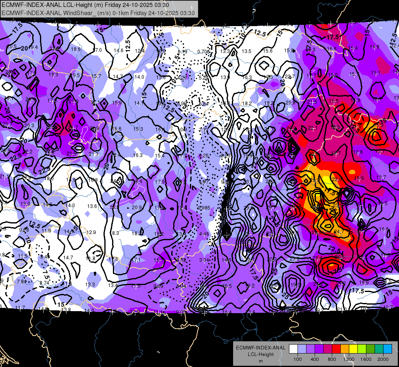Image resolution: width=399 pixels, height=367 pixels.
Task: Click the '1200' legend tick label
Action: pos(349,359)
